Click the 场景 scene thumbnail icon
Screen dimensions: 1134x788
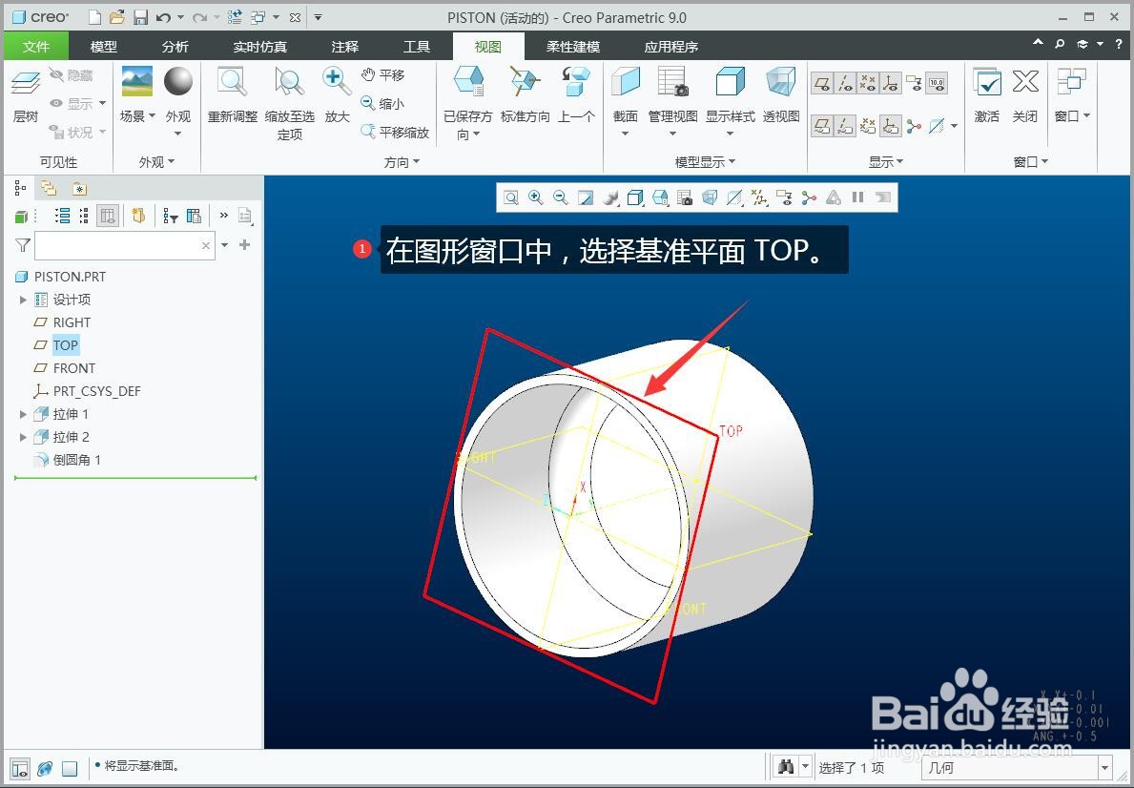point(136,81)
